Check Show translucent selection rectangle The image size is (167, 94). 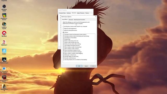(64, 52)
